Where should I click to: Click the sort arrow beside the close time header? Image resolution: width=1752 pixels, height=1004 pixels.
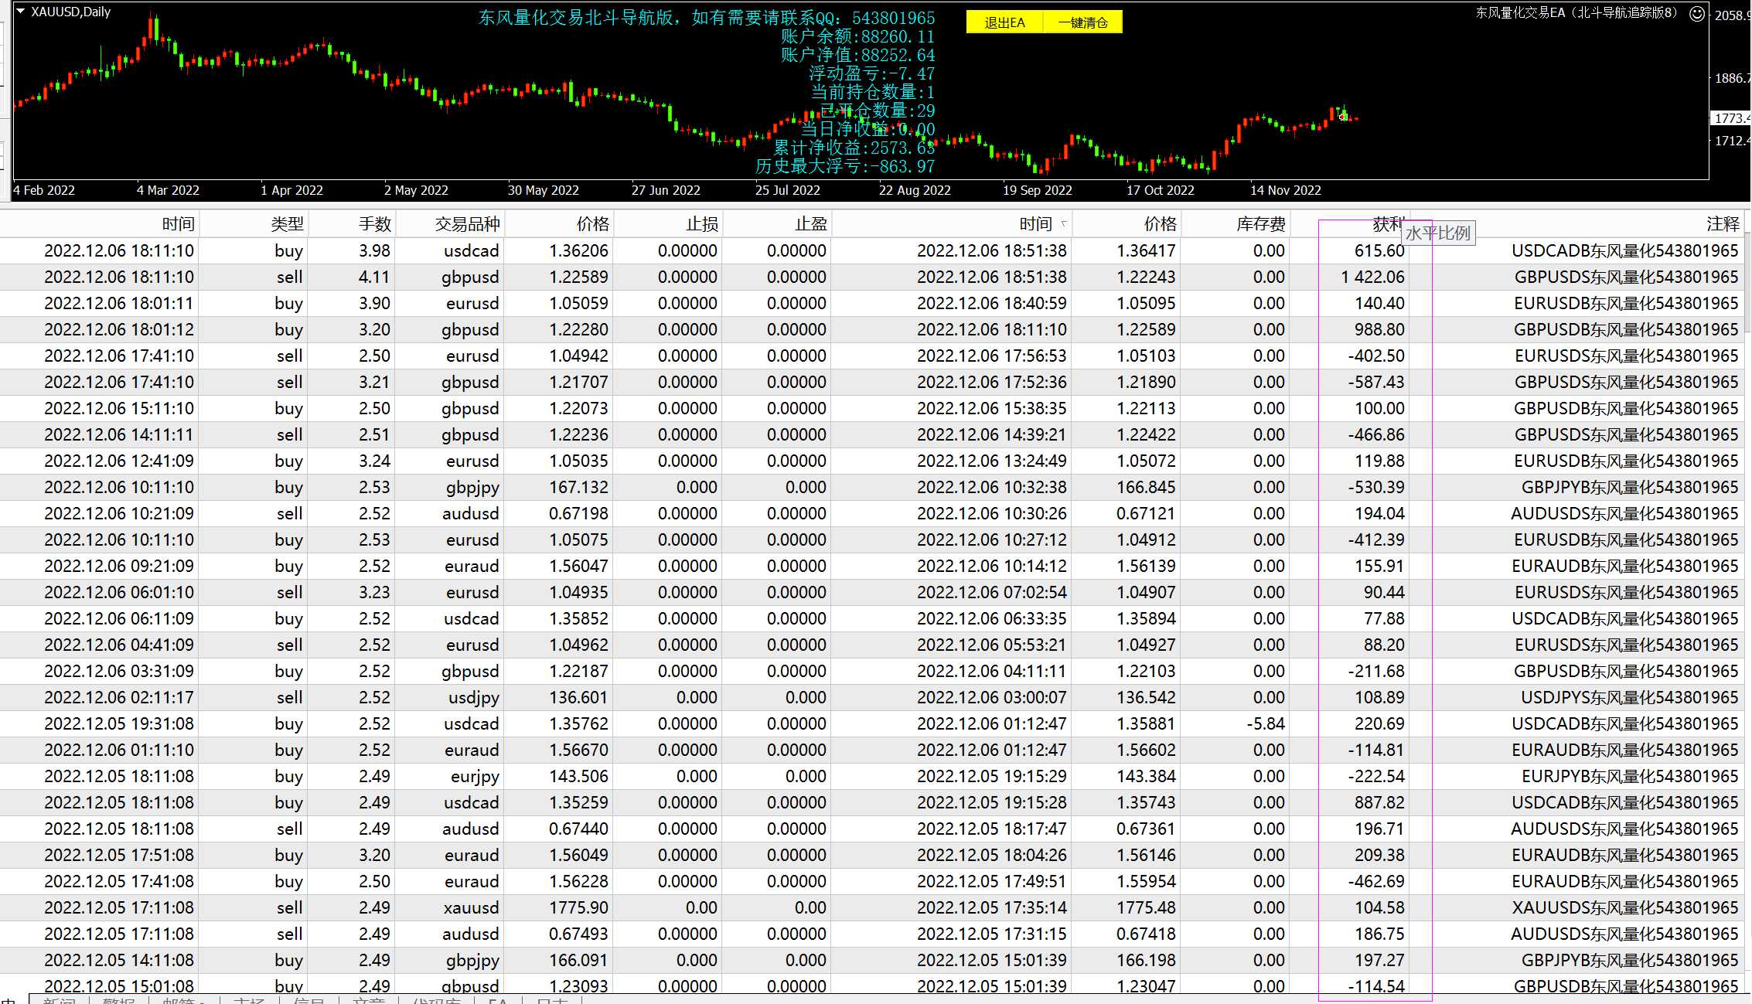coord(1064,223)
